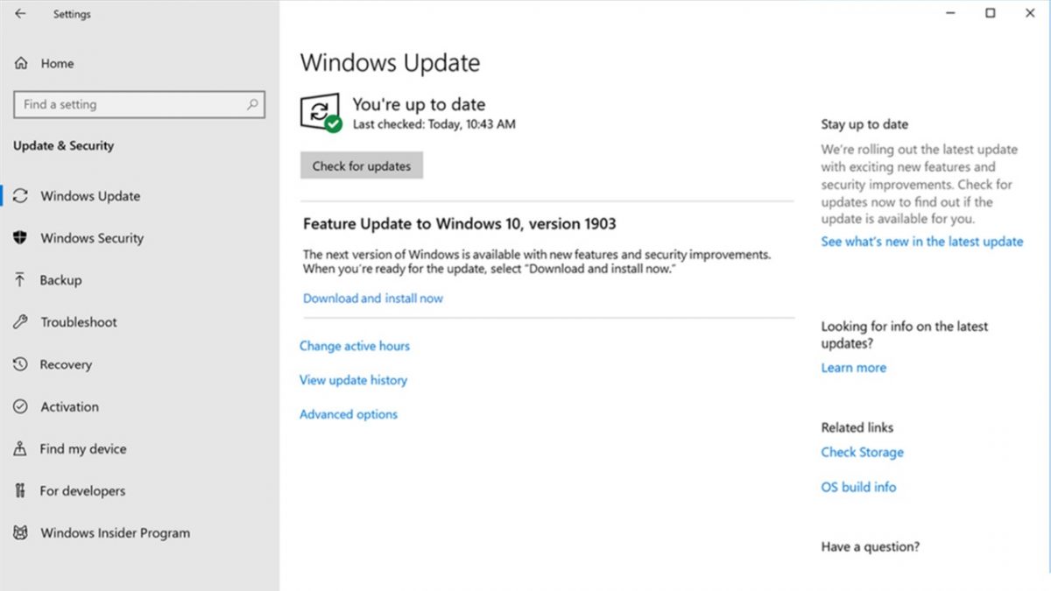Click the Update & Security section label
The height and width of the screenshot is (591, 1051).
click(x=64, y=145)
